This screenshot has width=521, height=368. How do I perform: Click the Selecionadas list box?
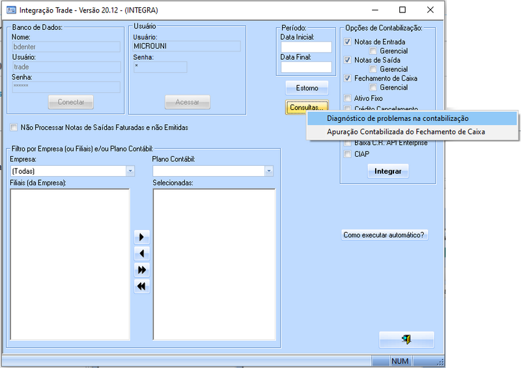point(214,265)
